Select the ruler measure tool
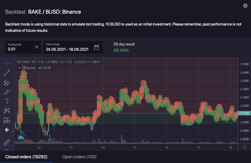The image size is (251, 163). coord(7,142)
